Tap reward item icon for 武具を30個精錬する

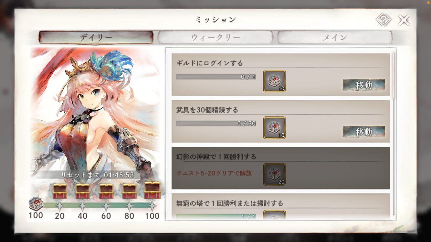274,128
